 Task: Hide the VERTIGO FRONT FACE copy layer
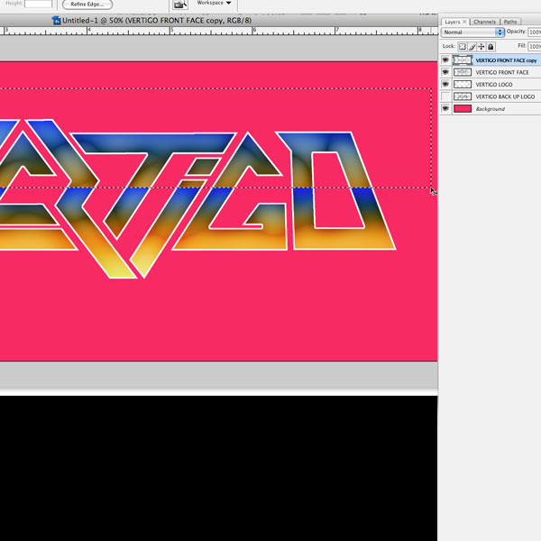[445, 60]
